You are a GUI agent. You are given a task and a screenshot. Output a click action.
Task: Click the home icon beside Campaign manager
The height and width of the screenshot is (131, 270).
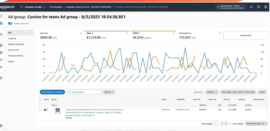[45, 7]
